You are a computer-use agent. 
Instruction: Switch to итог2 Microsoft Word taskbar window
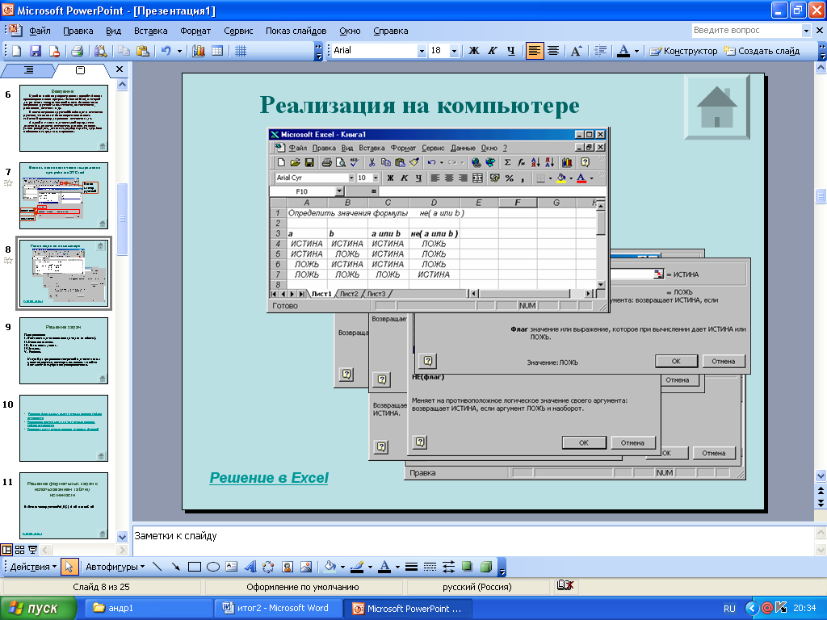tap(279, 609)
